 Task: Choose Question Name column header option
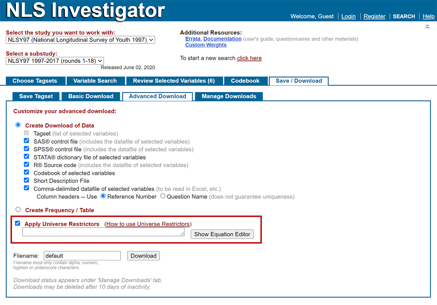click(163, 196)
